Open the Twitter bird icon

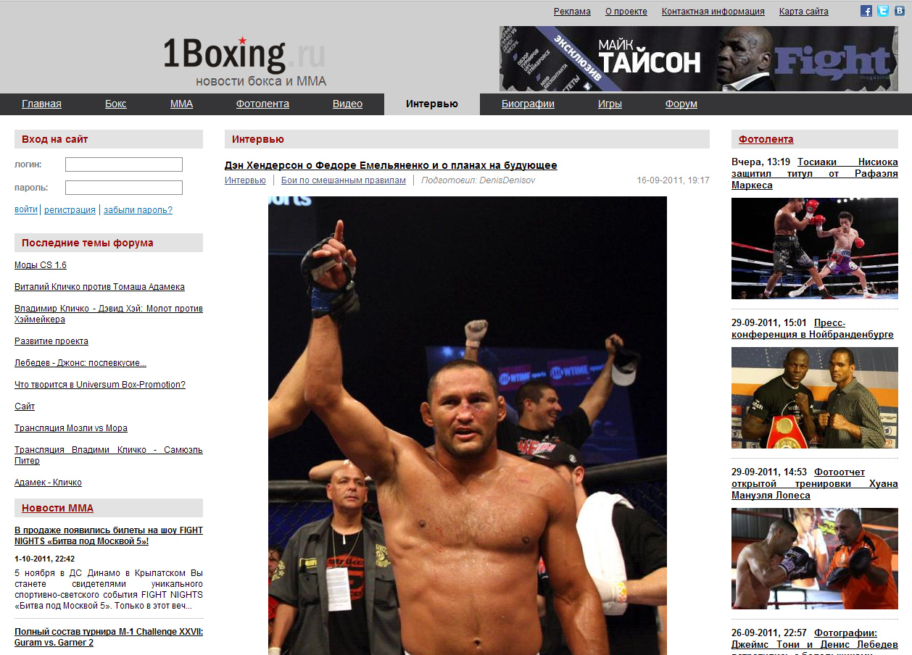[883, 11]
